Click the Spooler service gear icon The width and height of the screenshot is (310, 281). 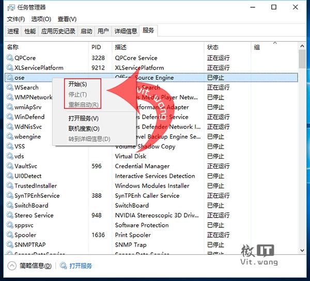coord(10,235)
